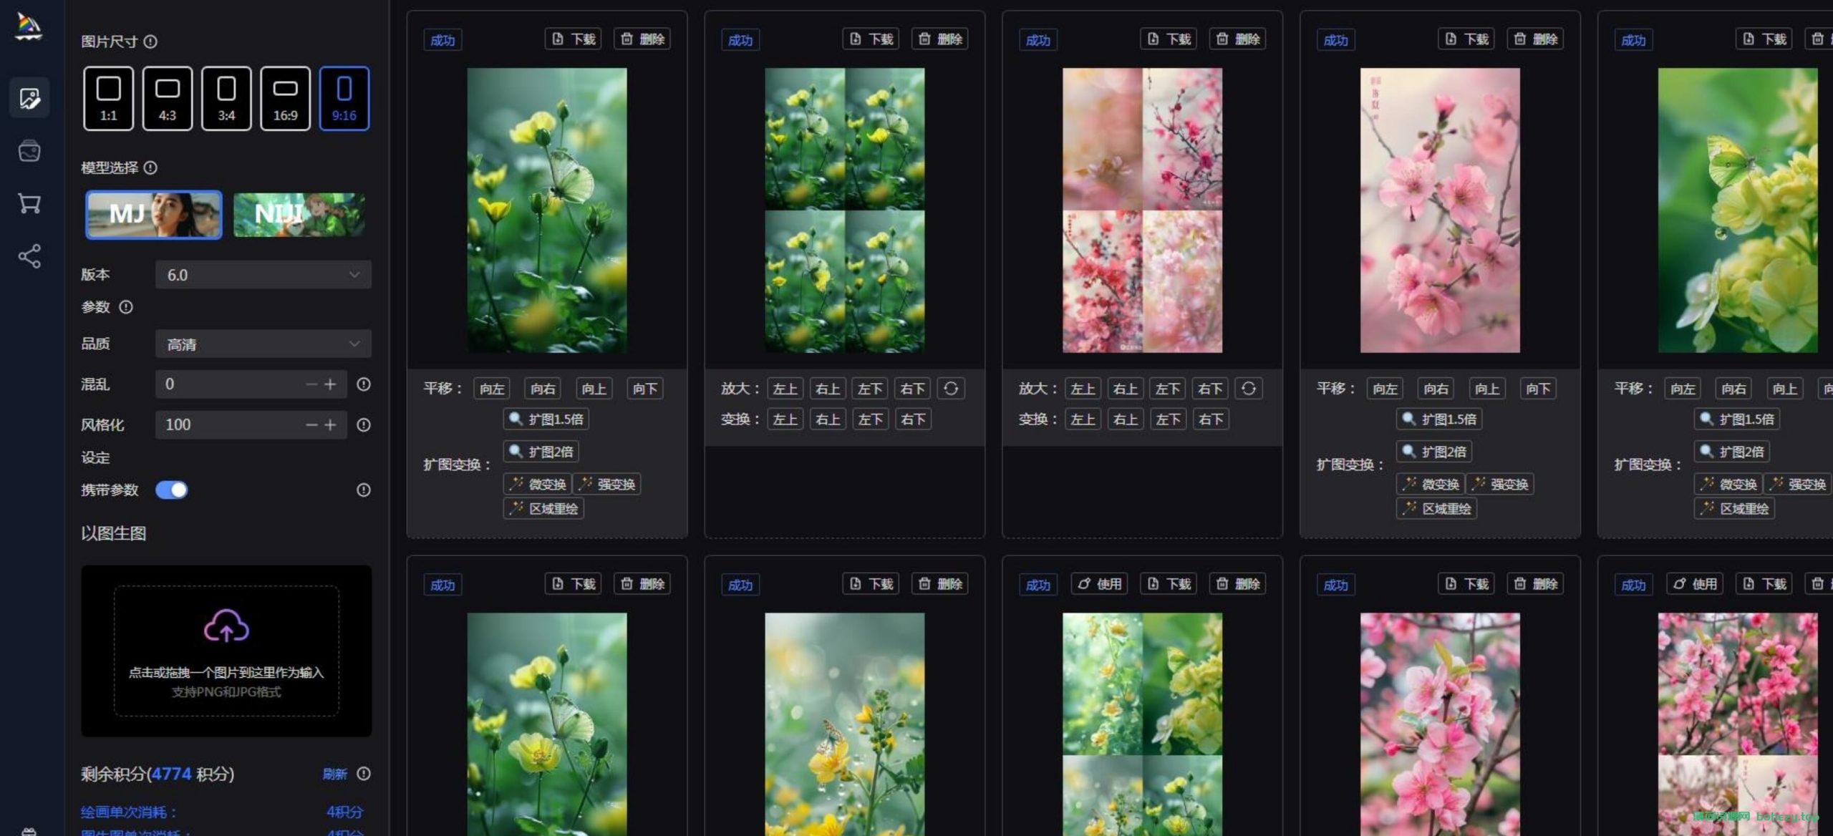
Task: Click 右下 in second card's 变换 row
Action: pyautogui.click(x=913, y=419)
